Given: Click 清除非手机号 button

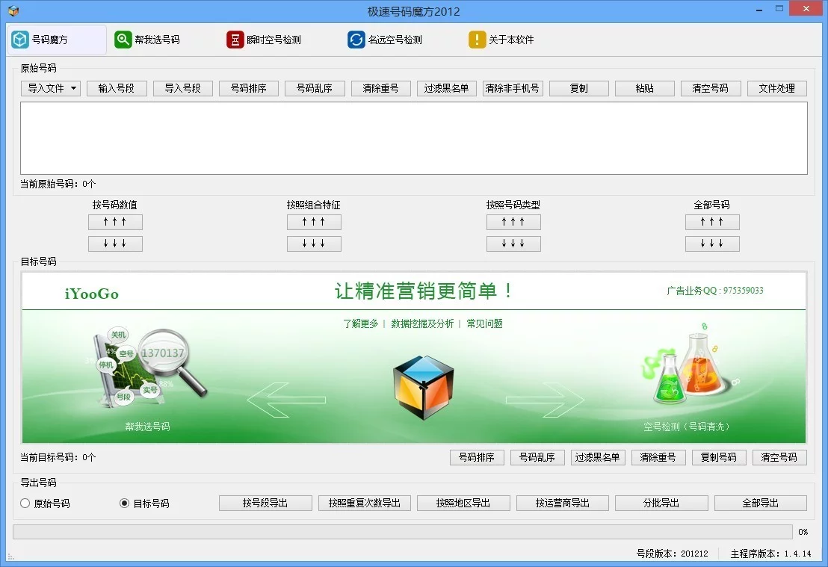Looking at the screenshot, I should (513, 88).
